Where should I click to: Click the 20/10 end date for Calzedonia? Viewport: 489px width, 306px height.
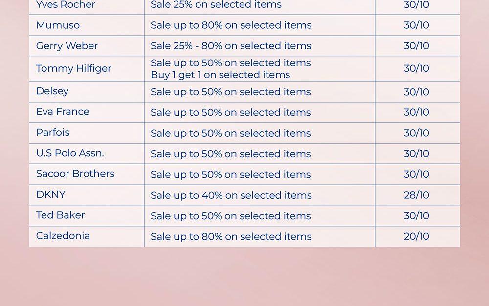tap(417, 237)
